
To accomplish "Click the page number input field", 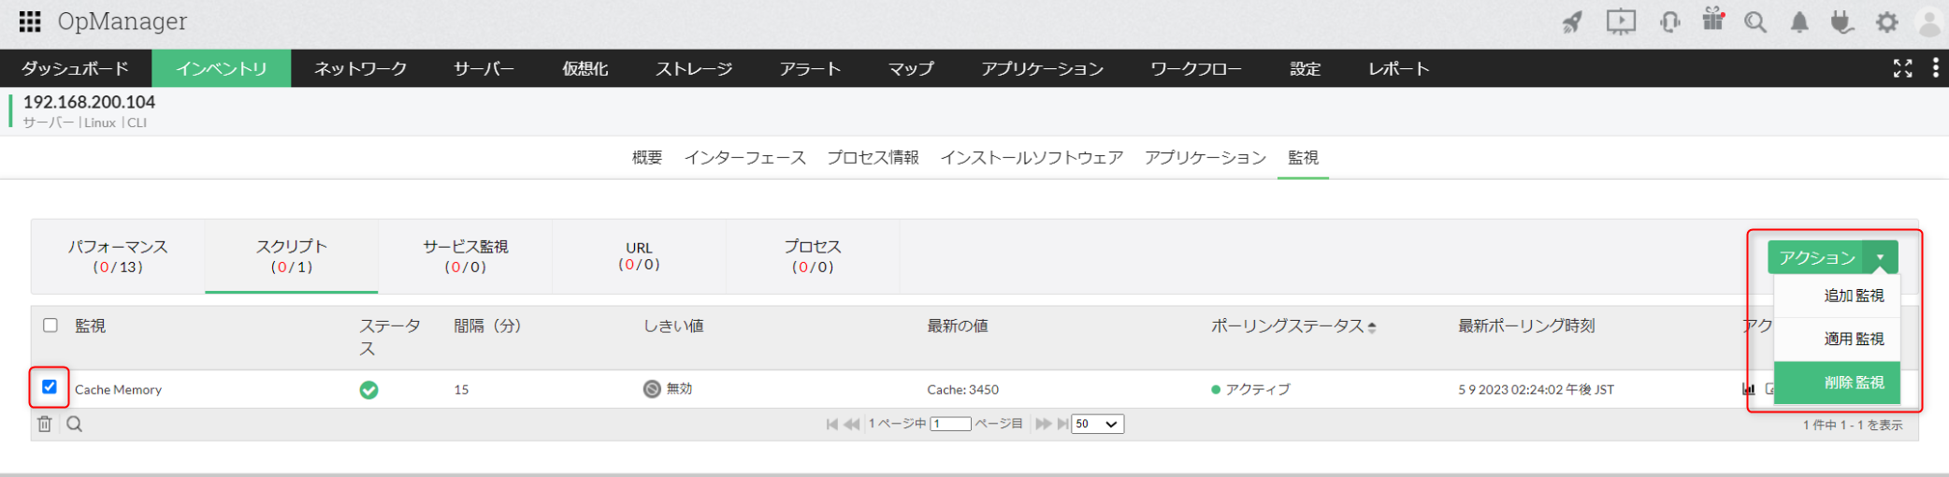I will point(951,425).
